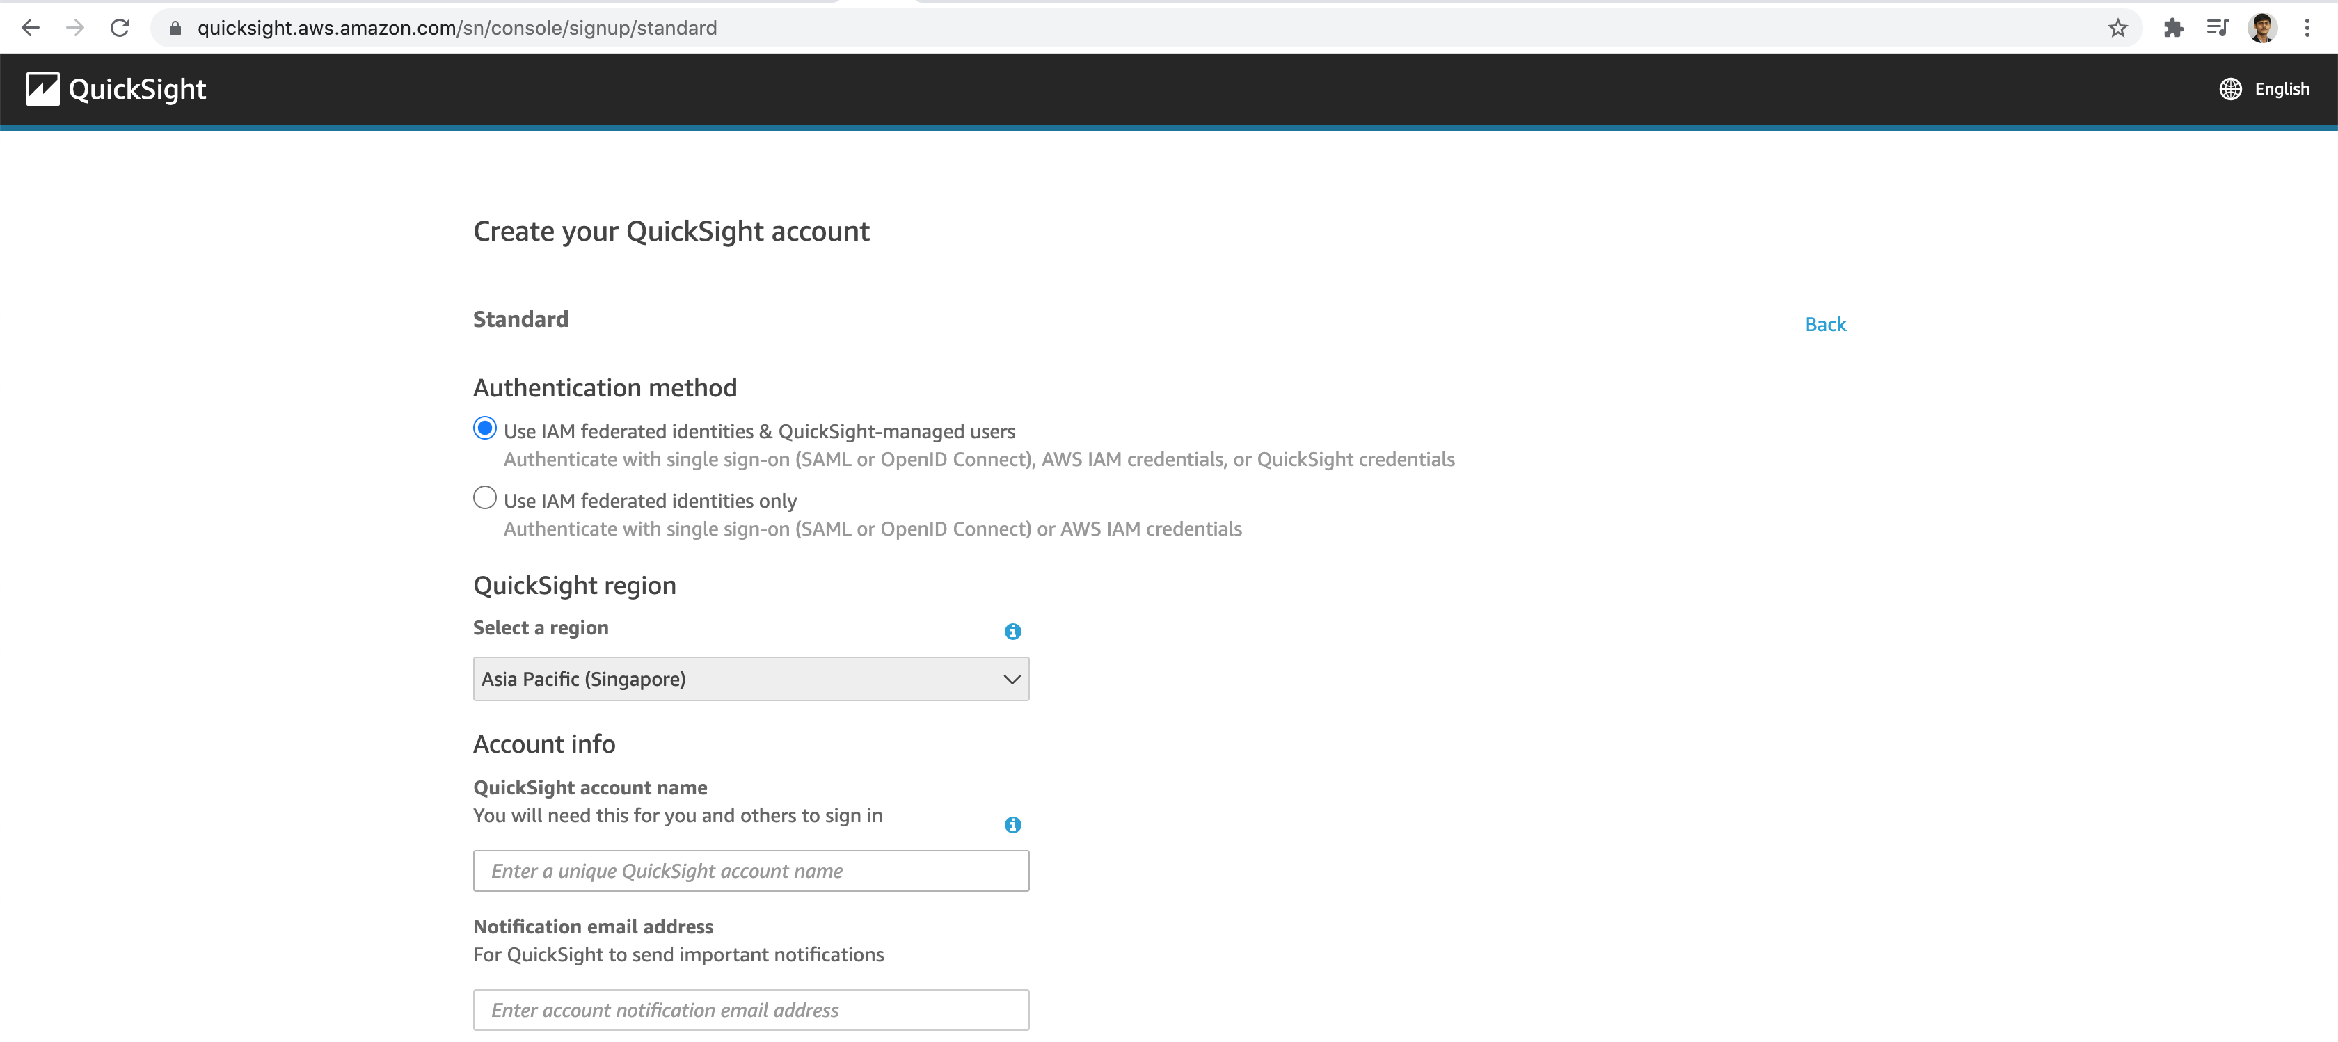The image size is (2338, 1042).
Task: Click the notification email address input field
Action: [x=751, y=1009]
